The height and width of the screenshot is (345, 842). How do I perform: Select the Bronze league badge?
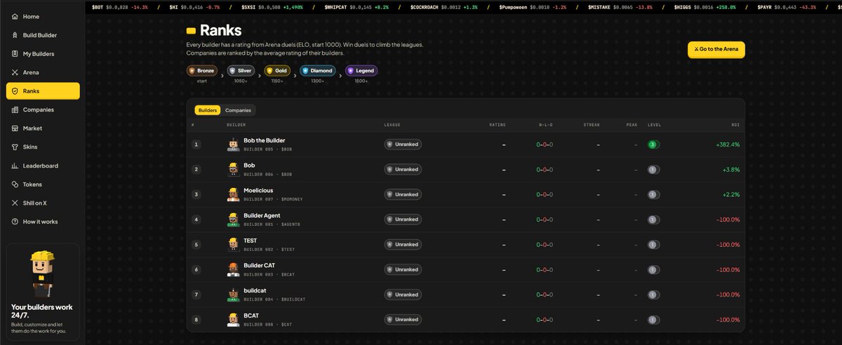(x=203, y=71)
